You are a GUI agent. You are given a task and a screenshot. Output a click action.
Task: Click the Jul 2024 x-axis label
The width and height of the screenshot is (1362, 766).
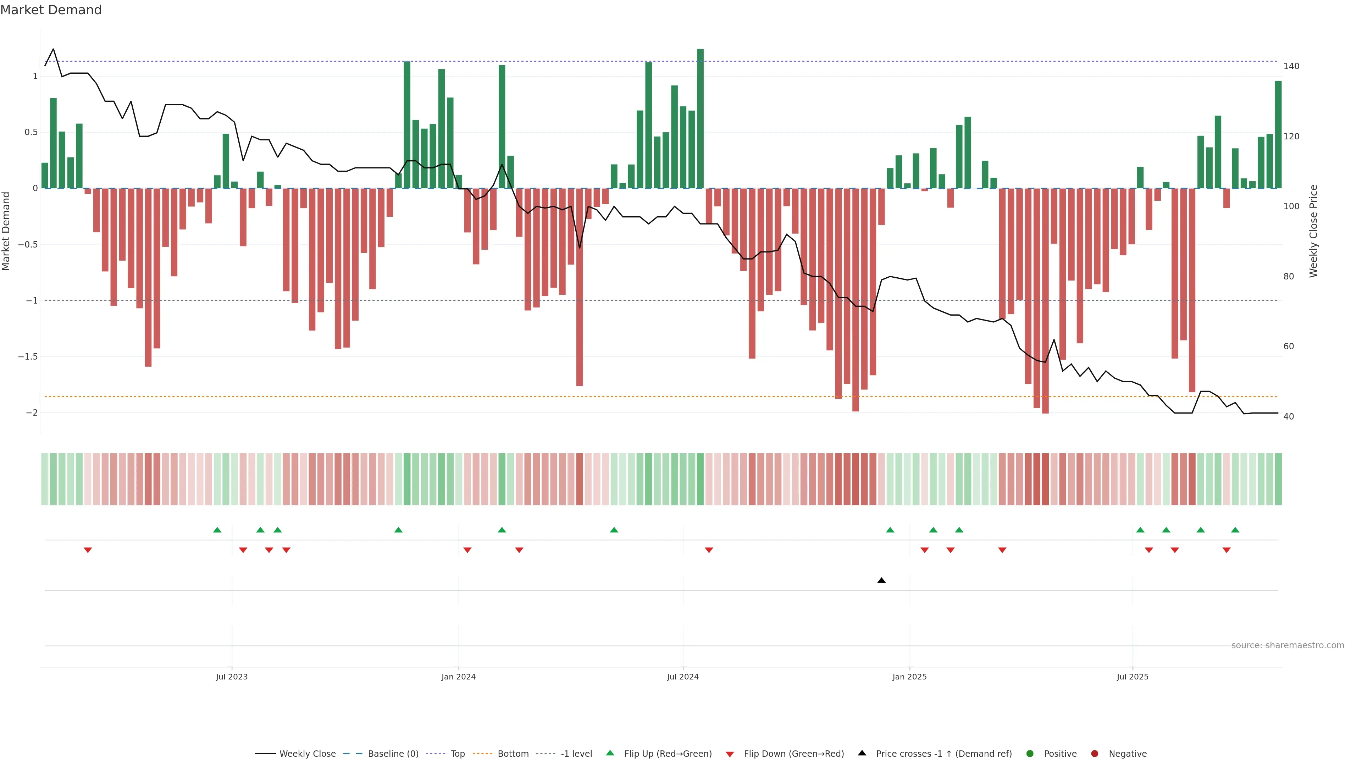tap(682, 677)
